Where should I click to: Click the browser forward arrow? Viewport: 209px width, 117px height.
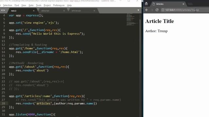[152, 10]
